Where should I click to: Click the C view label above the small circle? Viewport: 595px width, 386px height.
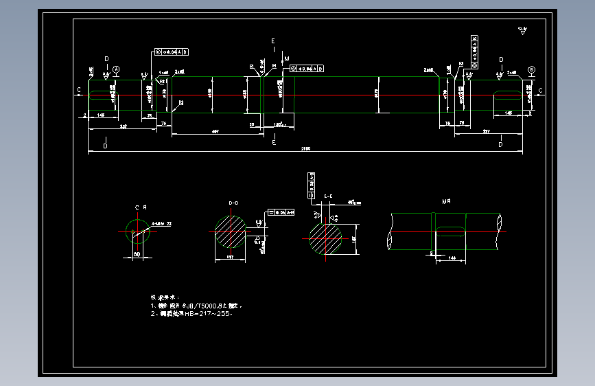(141, 207)
